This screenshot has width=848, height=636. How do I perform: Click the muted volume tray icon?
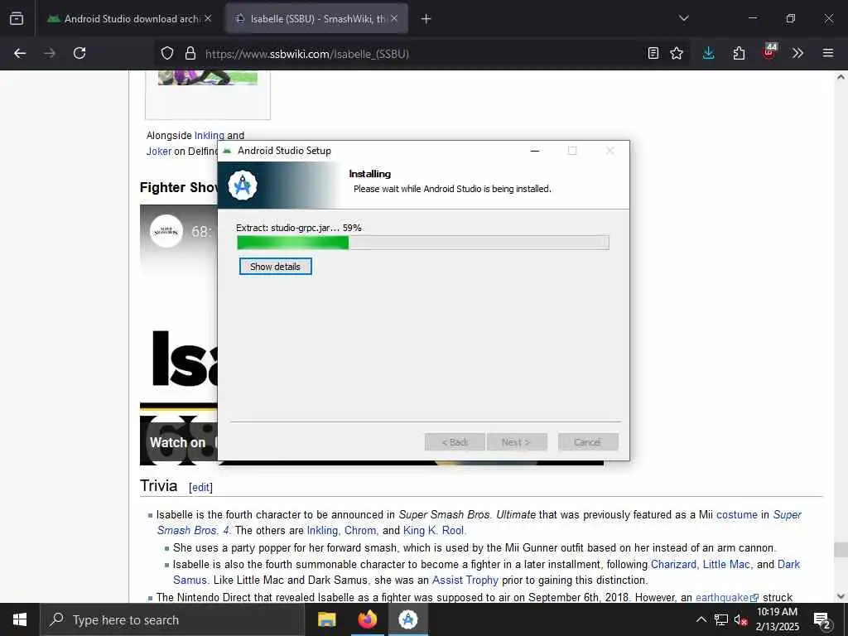[x=740, y=620]
